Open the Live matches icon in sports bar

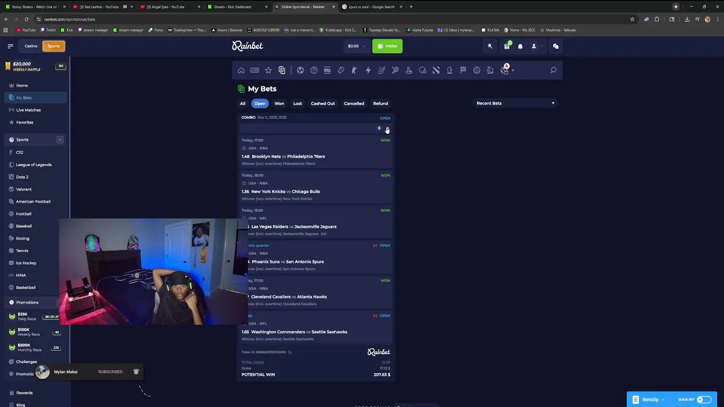click(255, 70)
